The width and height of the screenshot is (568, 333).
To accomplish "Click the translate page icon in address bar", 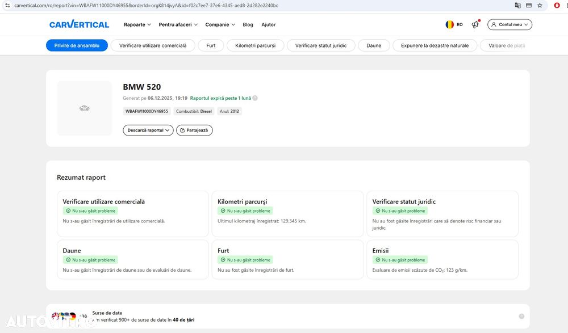I will (517, 6).
